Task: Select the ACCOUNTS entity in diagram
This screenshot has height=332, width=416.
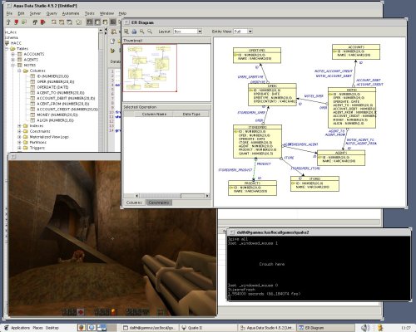Action: [x=356, y=52]
